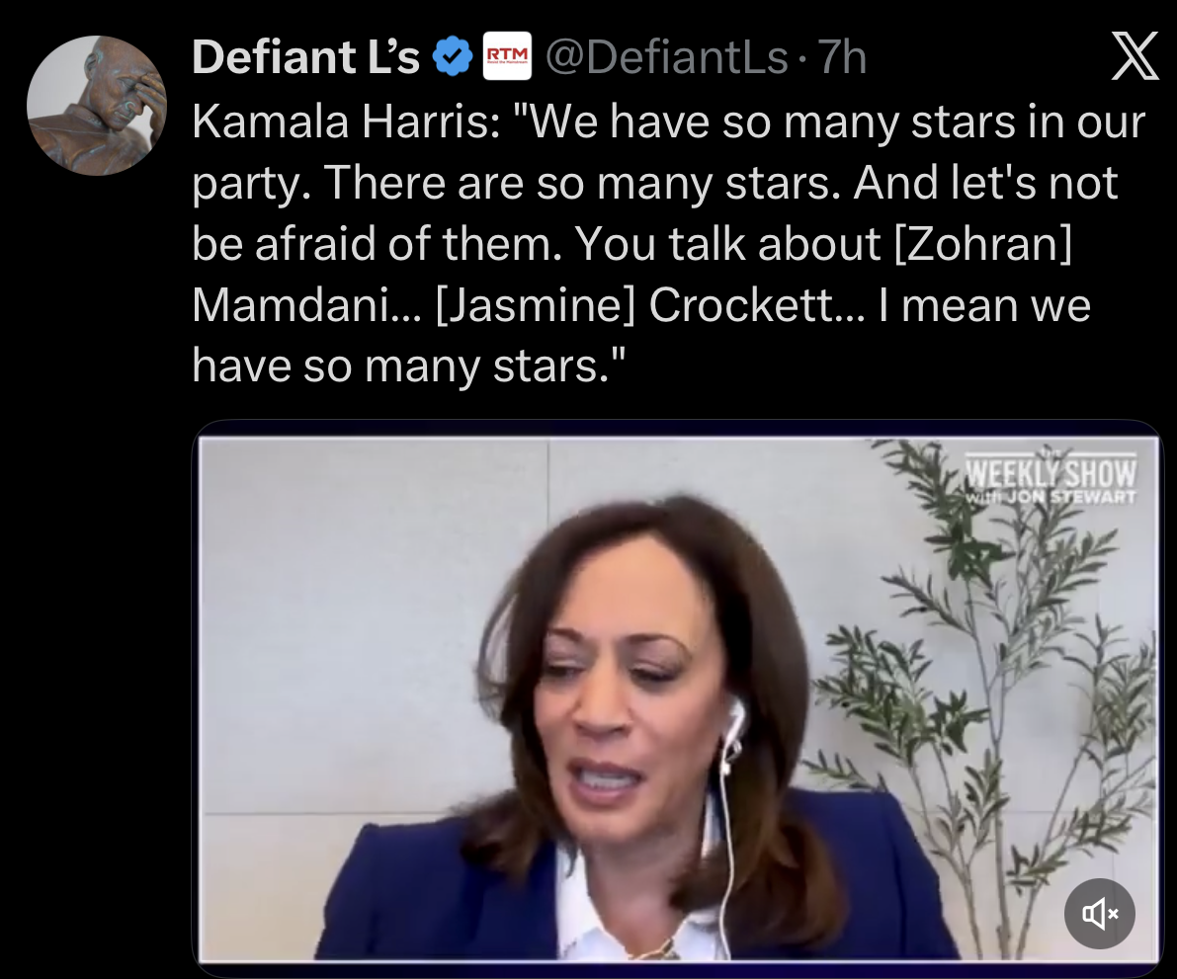Unmute the video with the speaker icon
This screenshot has width=1177, height=979.
coord(1099,914)
